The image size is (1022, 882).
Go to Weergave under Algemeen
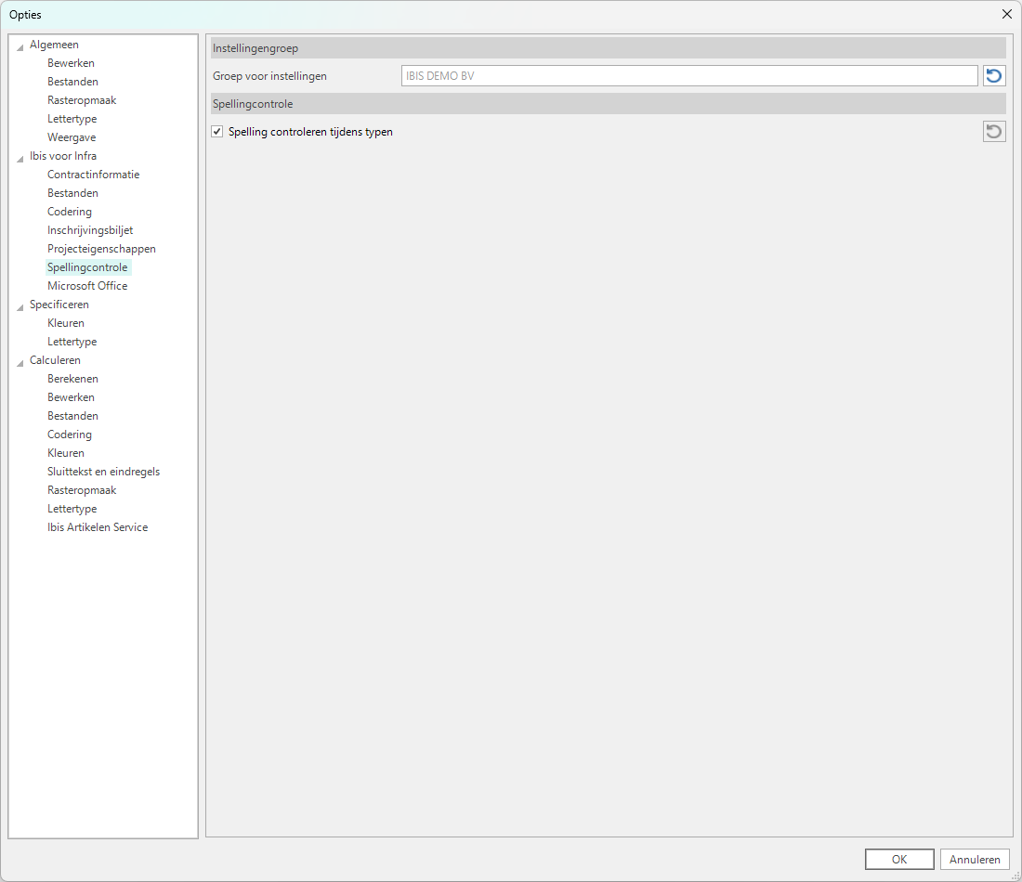pos(72,137)
